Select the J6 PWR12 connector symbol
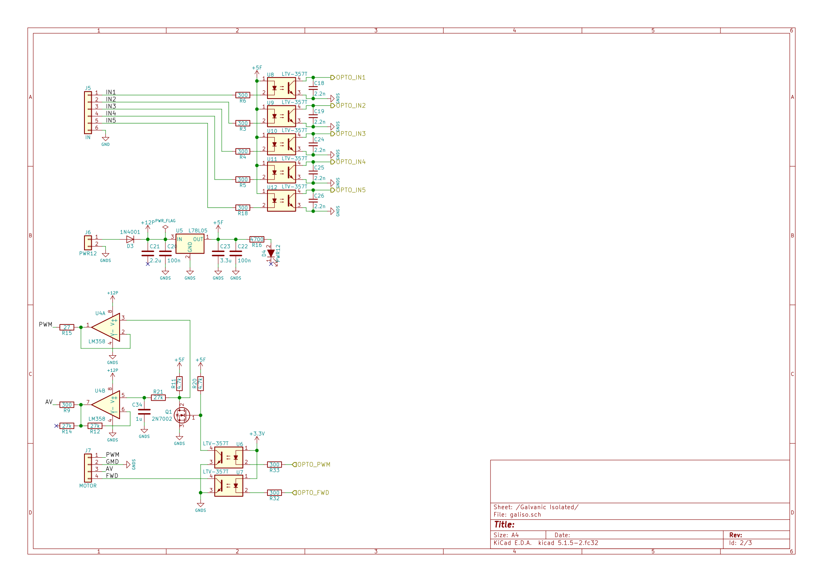This screenshot has height=582, width=823. point(88,243)
